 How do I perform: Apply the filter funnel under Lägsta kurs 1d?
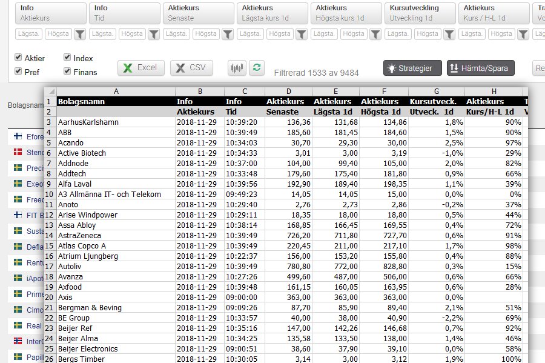tap(302, 34)
